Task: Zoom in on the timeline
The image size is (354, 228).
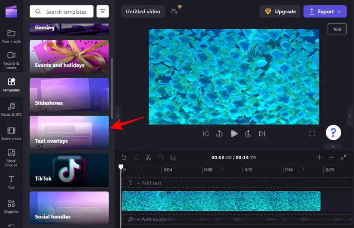Action: tap(319, 157)
